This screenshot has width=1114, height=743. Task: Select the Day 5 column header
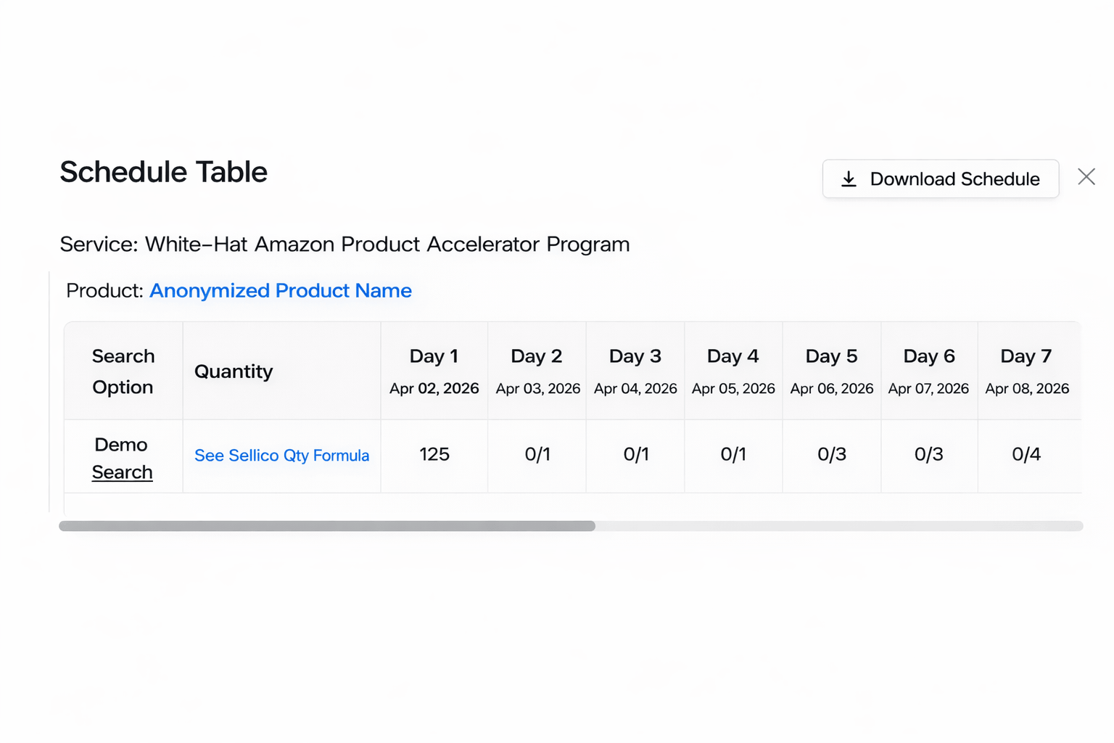(831, 356)
